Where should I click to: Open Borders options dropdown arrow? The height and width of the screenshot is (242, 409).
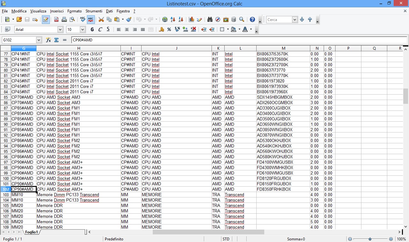[x=228, y=29]
